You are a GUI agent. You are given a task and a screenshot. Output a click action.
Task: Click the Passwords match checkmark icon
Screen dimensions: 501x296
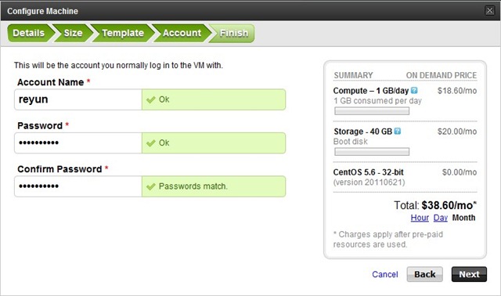click(x=151, y=186)
